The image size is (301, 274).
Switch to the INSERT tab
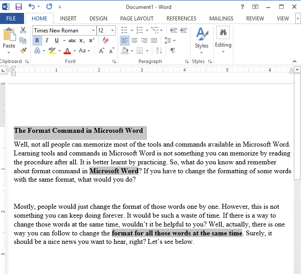coord(68,18)
